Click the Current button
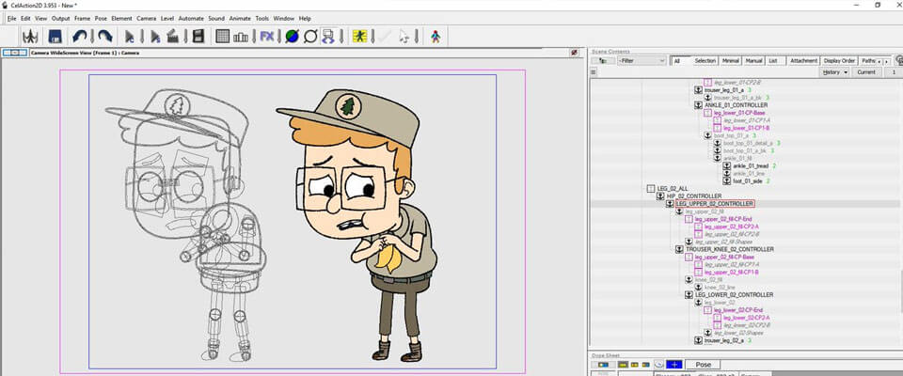This screenshot has height=376, width=903. [866, 72]
